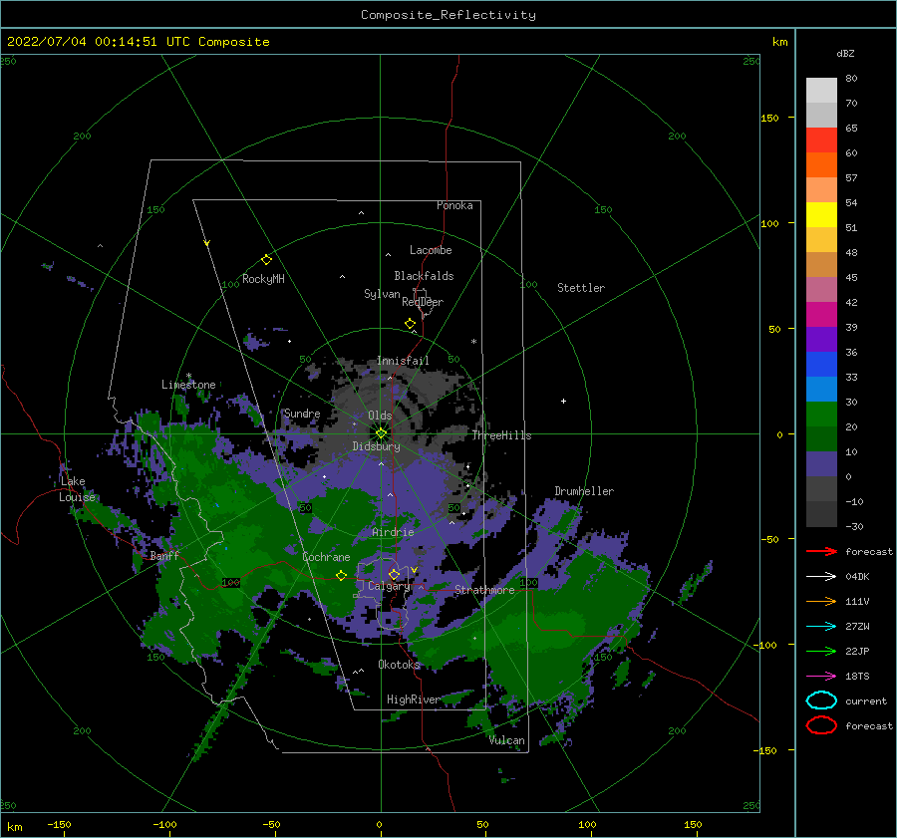Click the yellow diamond marker below RedDeer
897x838 pixels.
pos(411,324)
